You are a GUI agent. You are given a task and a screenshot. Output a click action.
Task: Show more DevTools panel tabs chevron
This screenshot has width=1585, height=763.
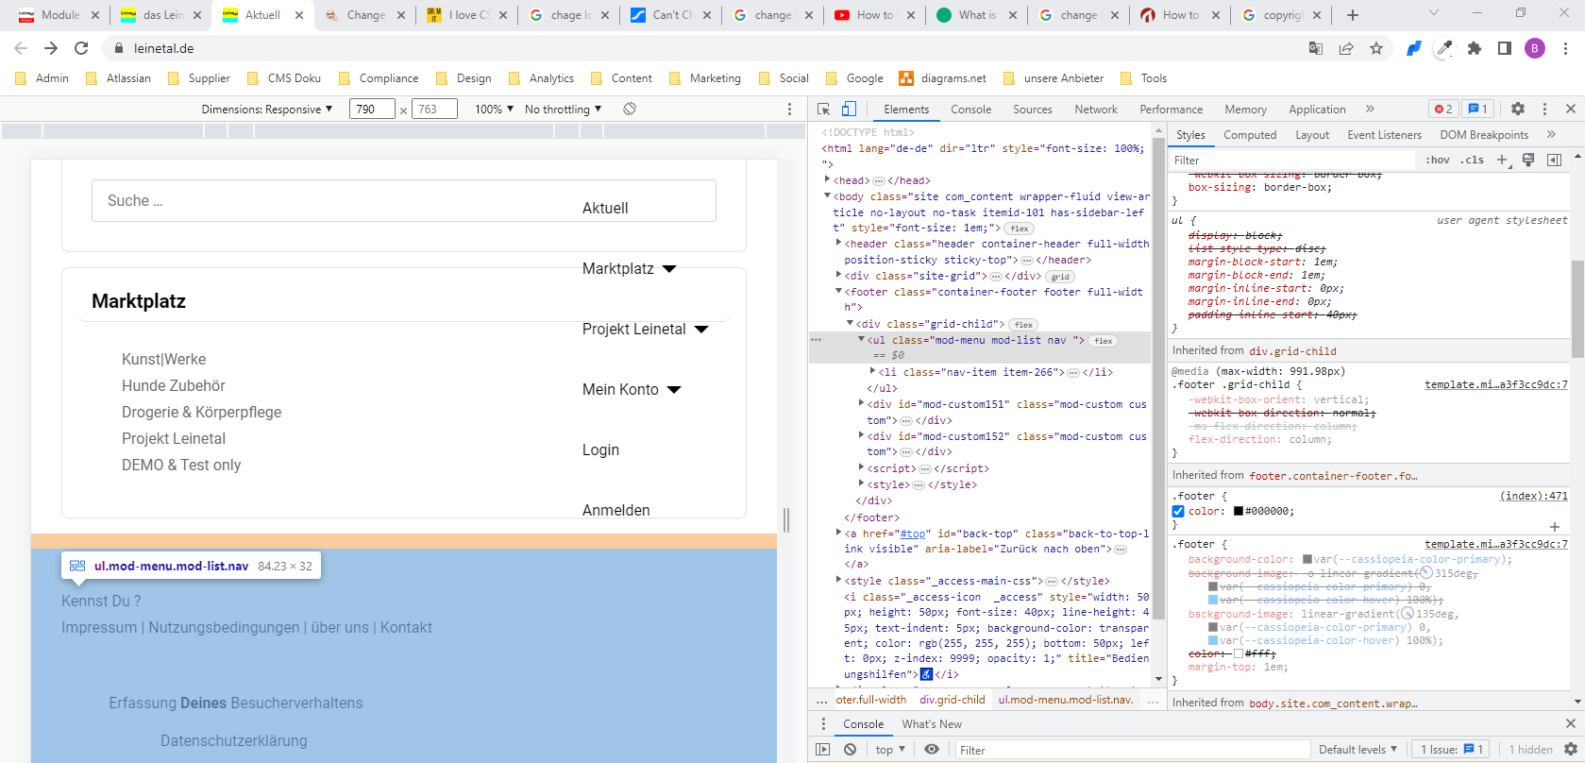click(1370, 109)
